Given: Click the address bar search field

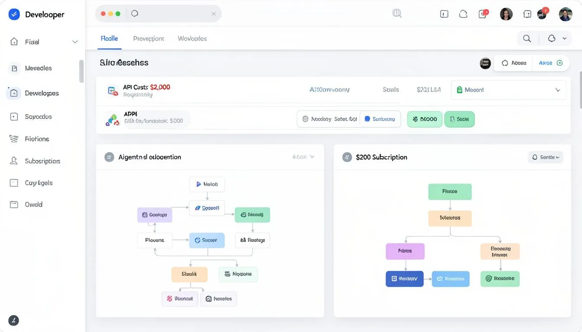Looking at the screenshot, I should (x=173, y=14).
